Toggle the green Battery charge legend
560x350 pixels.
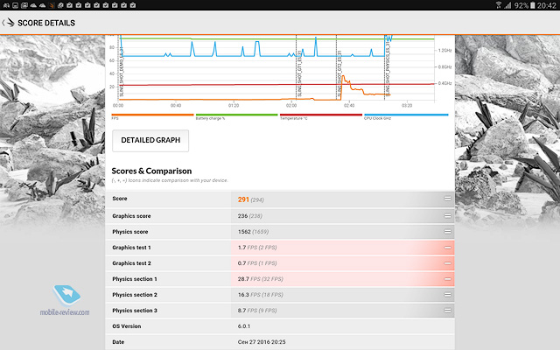coord(236,115)
